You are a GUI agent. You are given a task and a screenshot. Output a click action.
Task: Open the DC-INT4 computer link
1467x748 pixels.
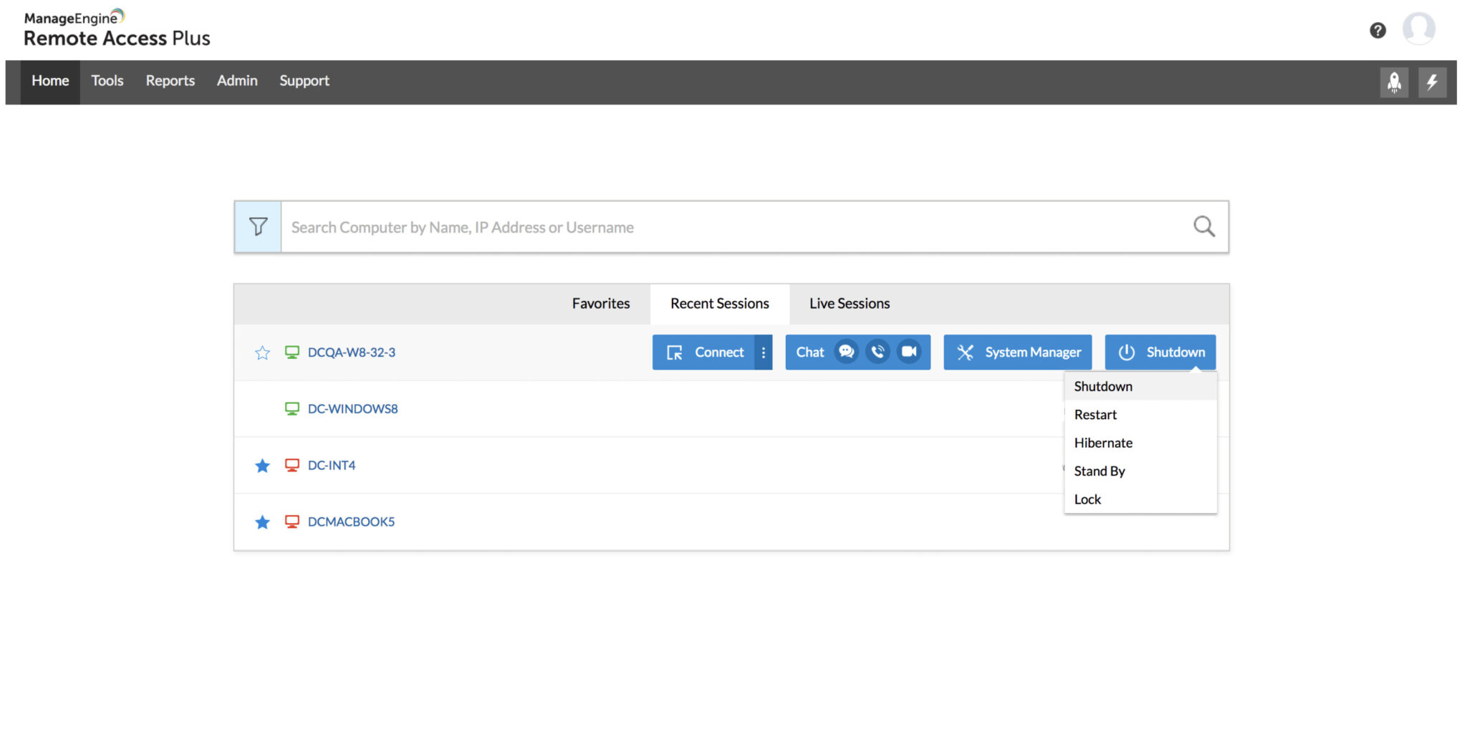point(332,465)
